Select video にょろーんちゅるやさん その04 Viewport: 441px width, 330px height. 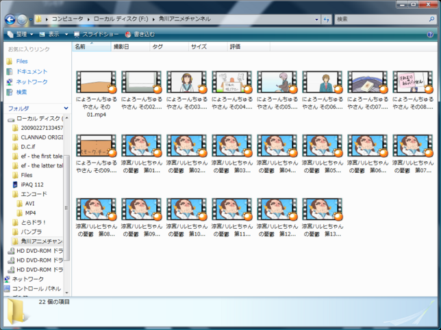click(232, 90)
